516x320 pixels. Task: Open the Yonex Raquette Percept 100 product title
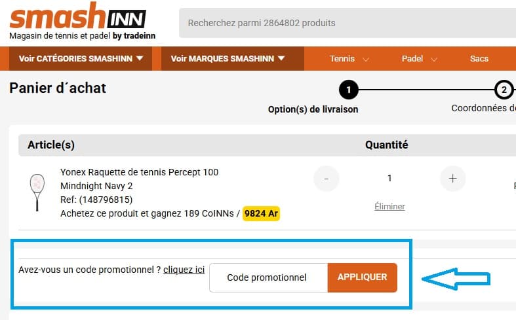click(139, 172)
